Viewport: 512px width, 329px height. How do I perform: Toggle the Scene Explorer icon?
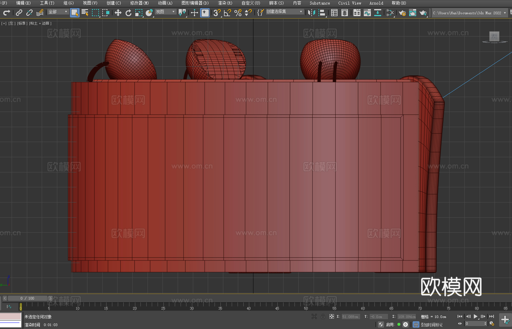click(x=334, y=13)
